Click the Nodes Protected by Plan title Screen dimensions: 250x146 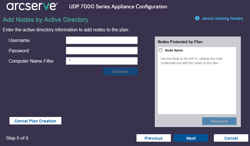(180, 42)
